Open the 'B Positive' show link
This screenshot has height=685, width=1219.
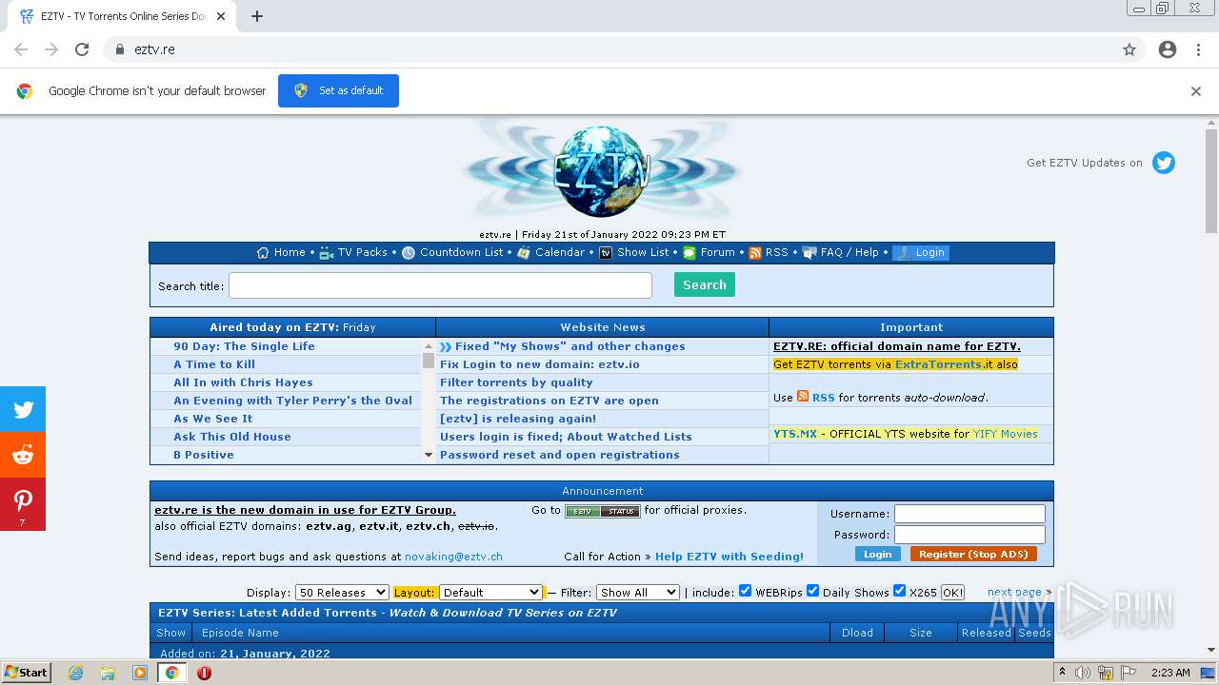point(204,455)
